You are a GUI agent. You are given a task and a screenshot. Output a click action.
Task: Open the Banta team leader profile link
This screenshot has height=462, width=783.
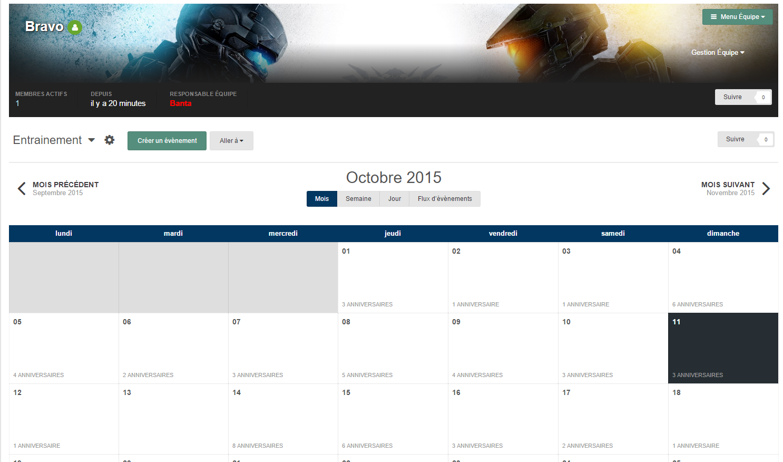point(181,103)
